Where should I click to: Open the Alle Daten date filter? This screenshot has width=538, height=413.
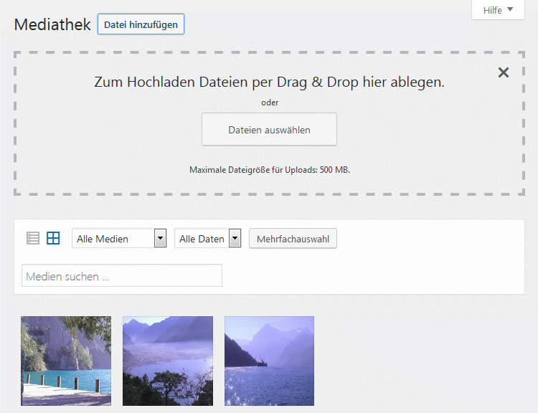click(202, 239)
